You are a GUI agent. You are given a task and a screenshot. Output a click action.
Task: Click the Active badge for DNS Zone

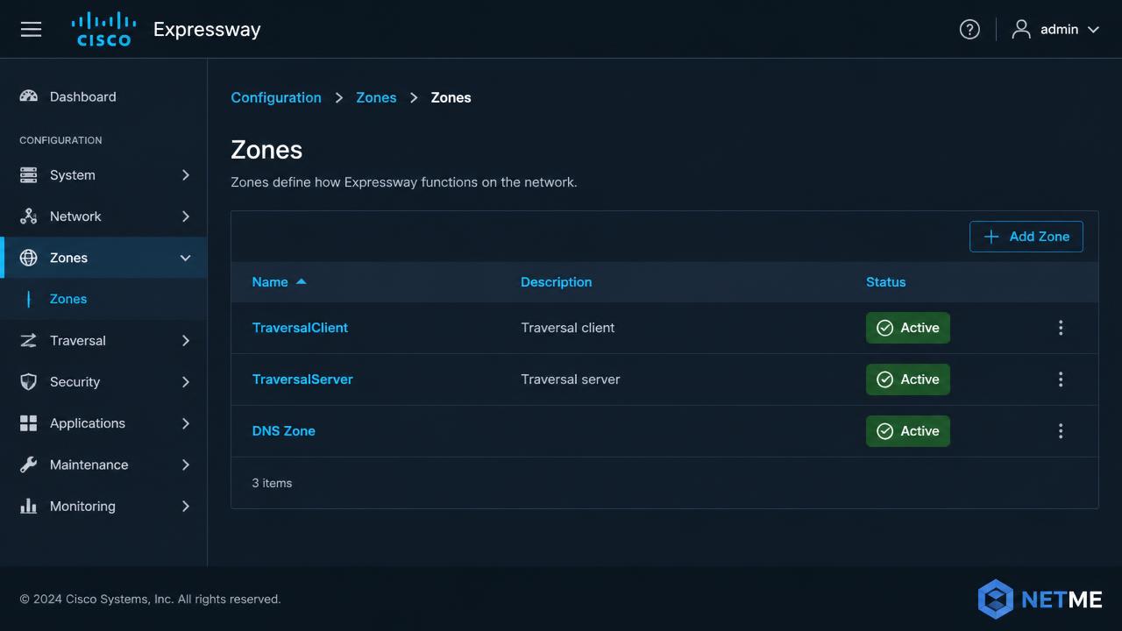coord(908,431)
